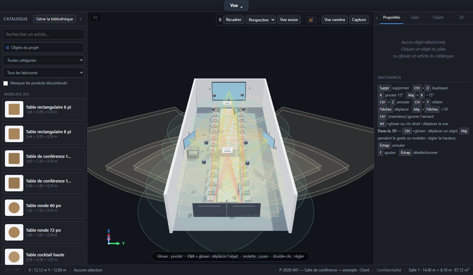Screen dimensions: 473x275
Task: Grab the toolbar drag handle dots beside Recadrer
Action: 220,20
